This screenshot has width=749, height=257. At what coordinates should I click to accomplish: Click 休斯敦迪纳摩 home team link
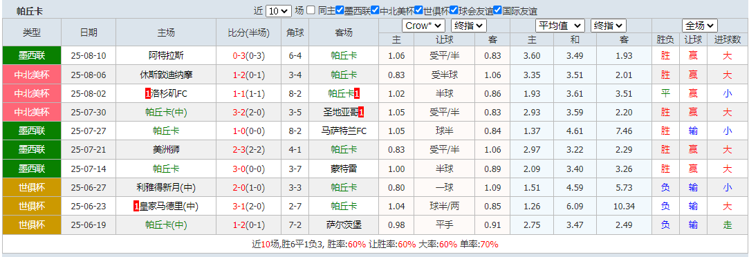pos(166,75)
